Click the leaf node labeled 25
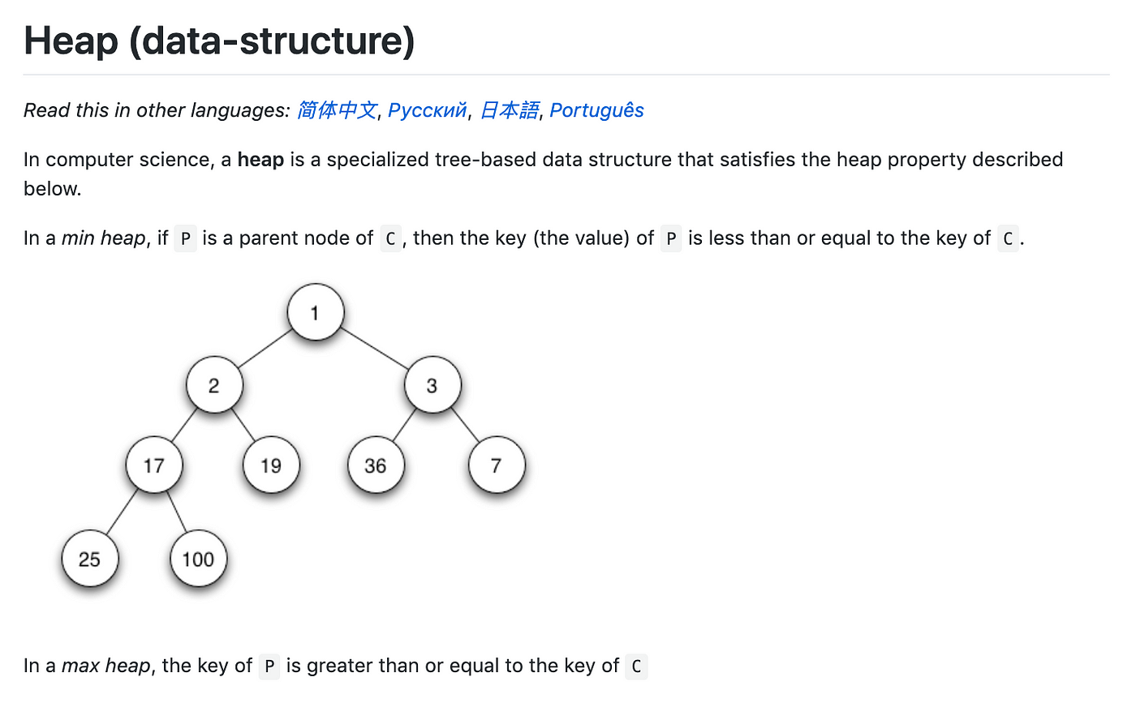1136x720 pixels. click(x=90, y=559)
